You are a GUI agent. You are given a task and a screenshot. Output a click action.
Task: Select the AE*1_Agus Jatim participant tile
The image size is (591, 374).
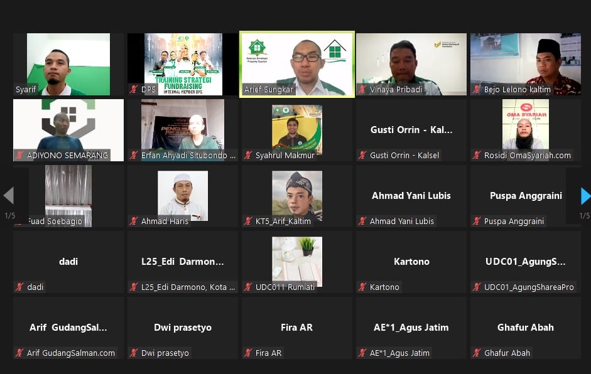(411, 328)
